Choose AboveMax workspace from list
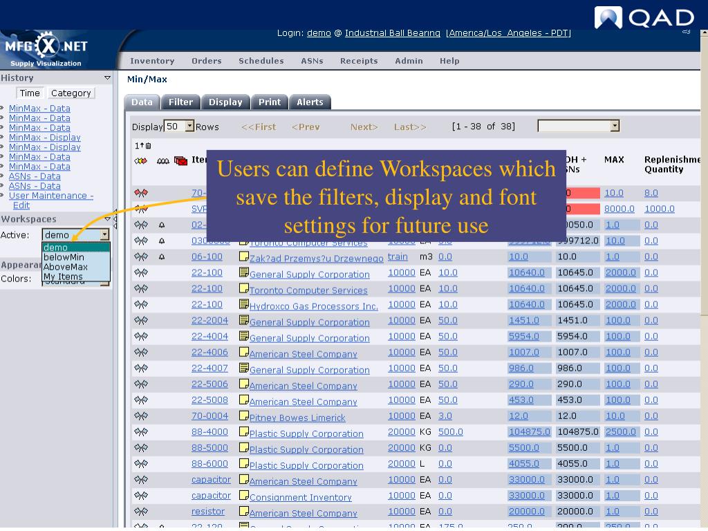Image resolution: width=708 pixels, height=531 pixels. (x=76, y=267)
